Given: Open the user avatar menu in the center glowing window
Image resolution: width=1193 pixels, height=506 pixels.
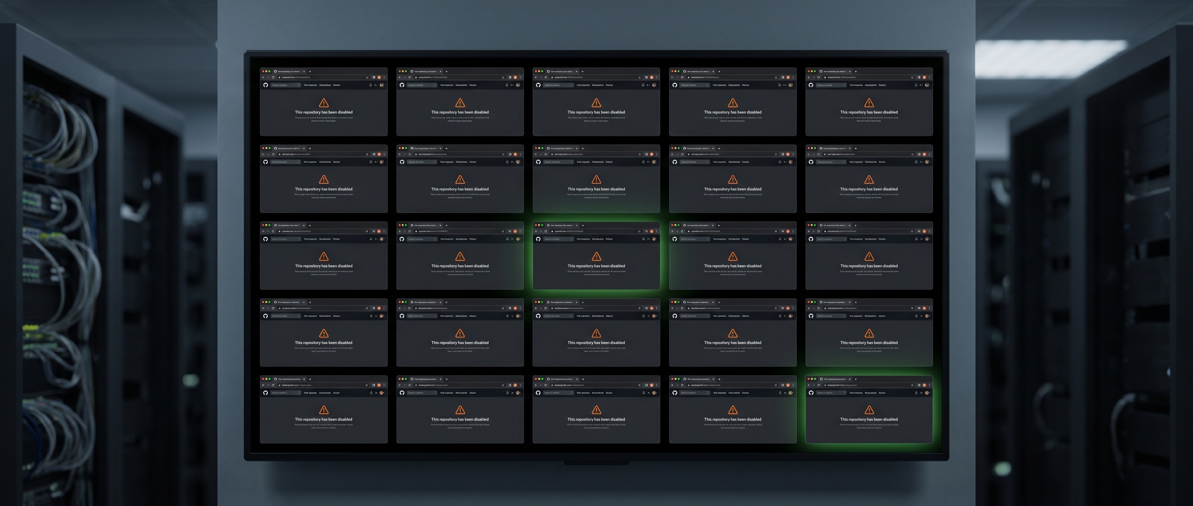Looking at the screenshot, I should coord(654,239).
